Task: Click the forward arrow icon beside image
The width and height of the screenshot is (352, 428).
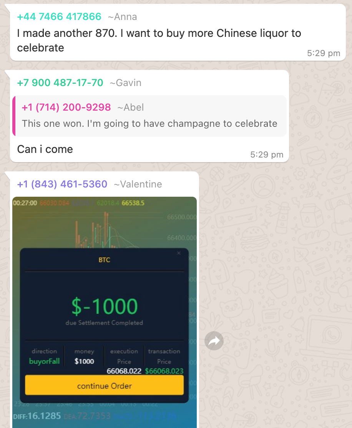Action: (x=214, y=341)
